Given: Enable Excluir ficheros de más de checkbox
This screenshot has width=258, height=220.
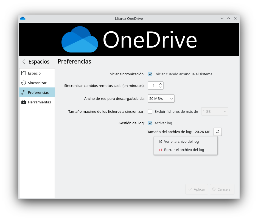Looking at the screenshot, I should click(x=150, y=111).
